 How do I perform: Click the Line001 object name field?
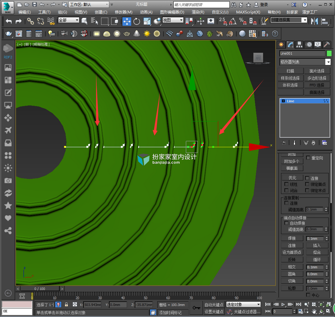[302, 54]
